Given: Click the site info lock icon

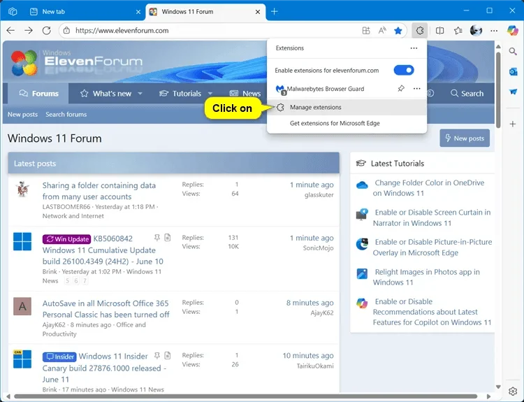Looking at the screenshot, I should pos(67,31).
